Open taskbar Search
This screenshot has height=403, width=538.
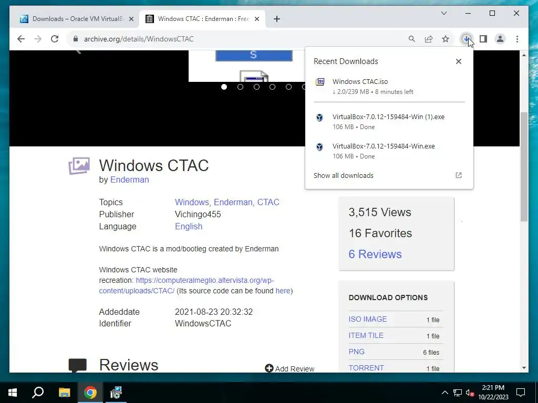(38, 393)
